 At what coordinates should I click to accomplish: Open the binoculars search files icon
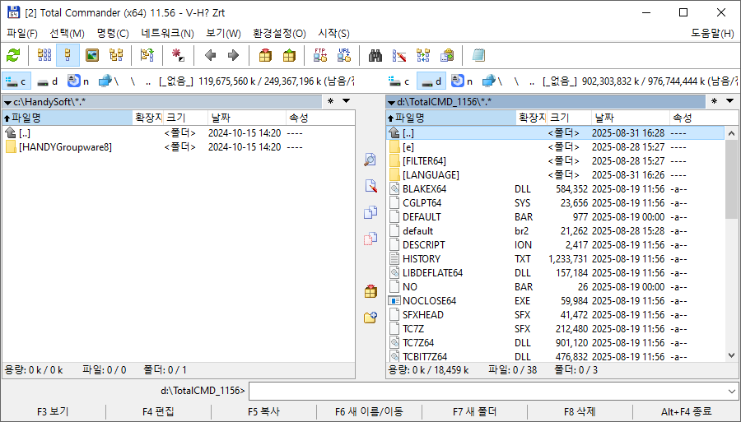[x=375, y=55]
